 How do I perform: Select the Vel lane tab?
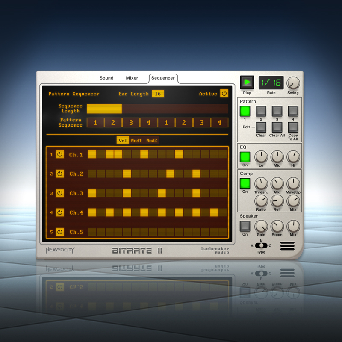pyautogui.click(x=123, y=141)
